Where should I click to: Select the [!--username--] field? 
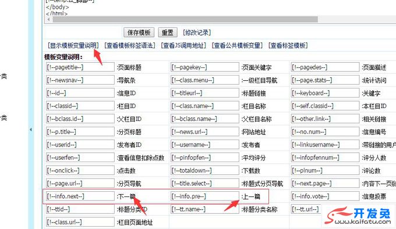pos(205,145)
